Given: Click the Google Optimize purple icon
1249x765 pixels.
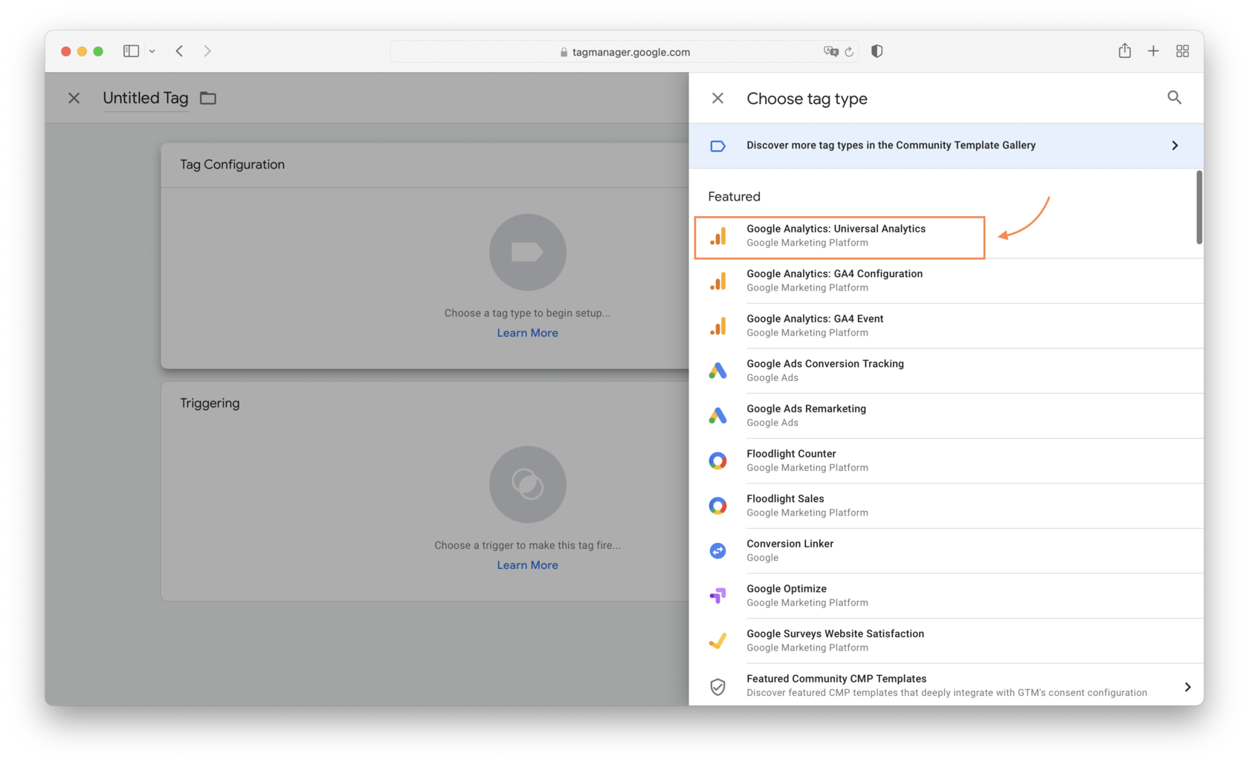Looking at the screenshot, I should [x=717, y=596].
